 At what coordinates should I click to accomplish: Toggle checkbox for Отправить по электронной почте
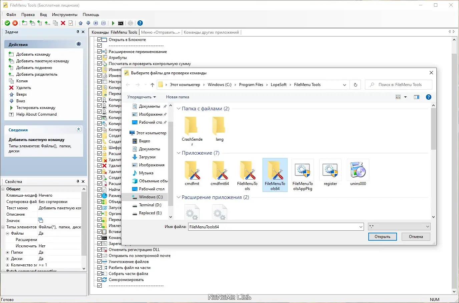coord(99,256)
